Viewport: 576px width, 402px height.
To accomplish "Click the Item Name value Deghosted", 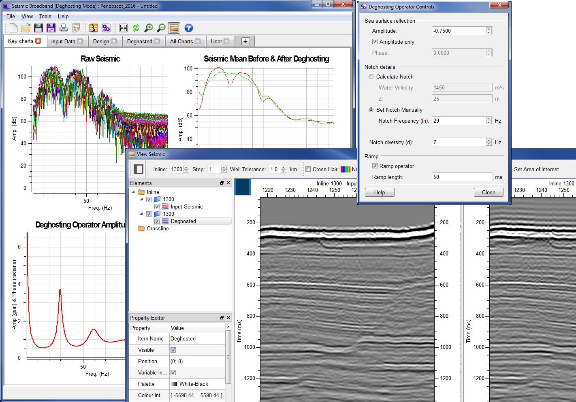I will click(183, 338).
